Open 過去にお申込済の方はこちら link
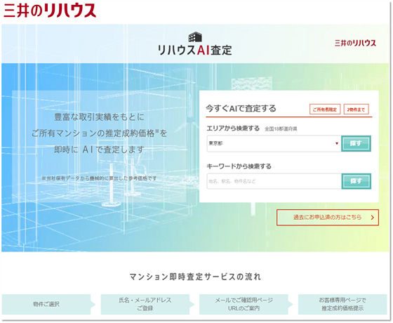The width and height of the screenshot is (393, 323). (327, 218)
